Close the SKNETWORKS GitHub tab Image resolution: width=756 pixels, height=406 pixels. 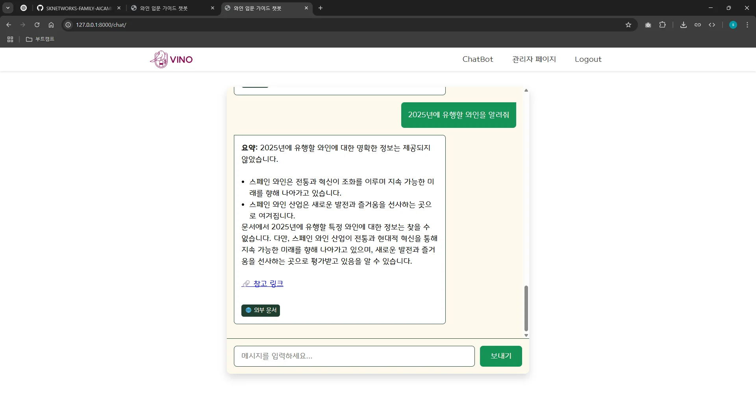point(119,8)
